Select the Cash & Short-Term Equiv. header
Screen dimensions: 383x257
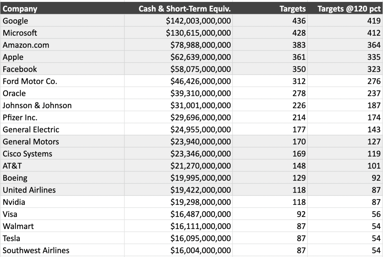coord(185,9)
